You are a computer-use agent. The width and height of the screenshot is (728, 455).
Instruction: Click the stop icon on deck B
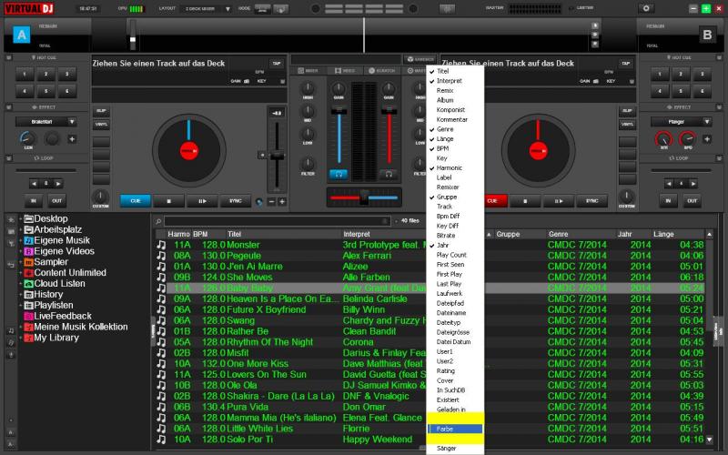[527, 201]
